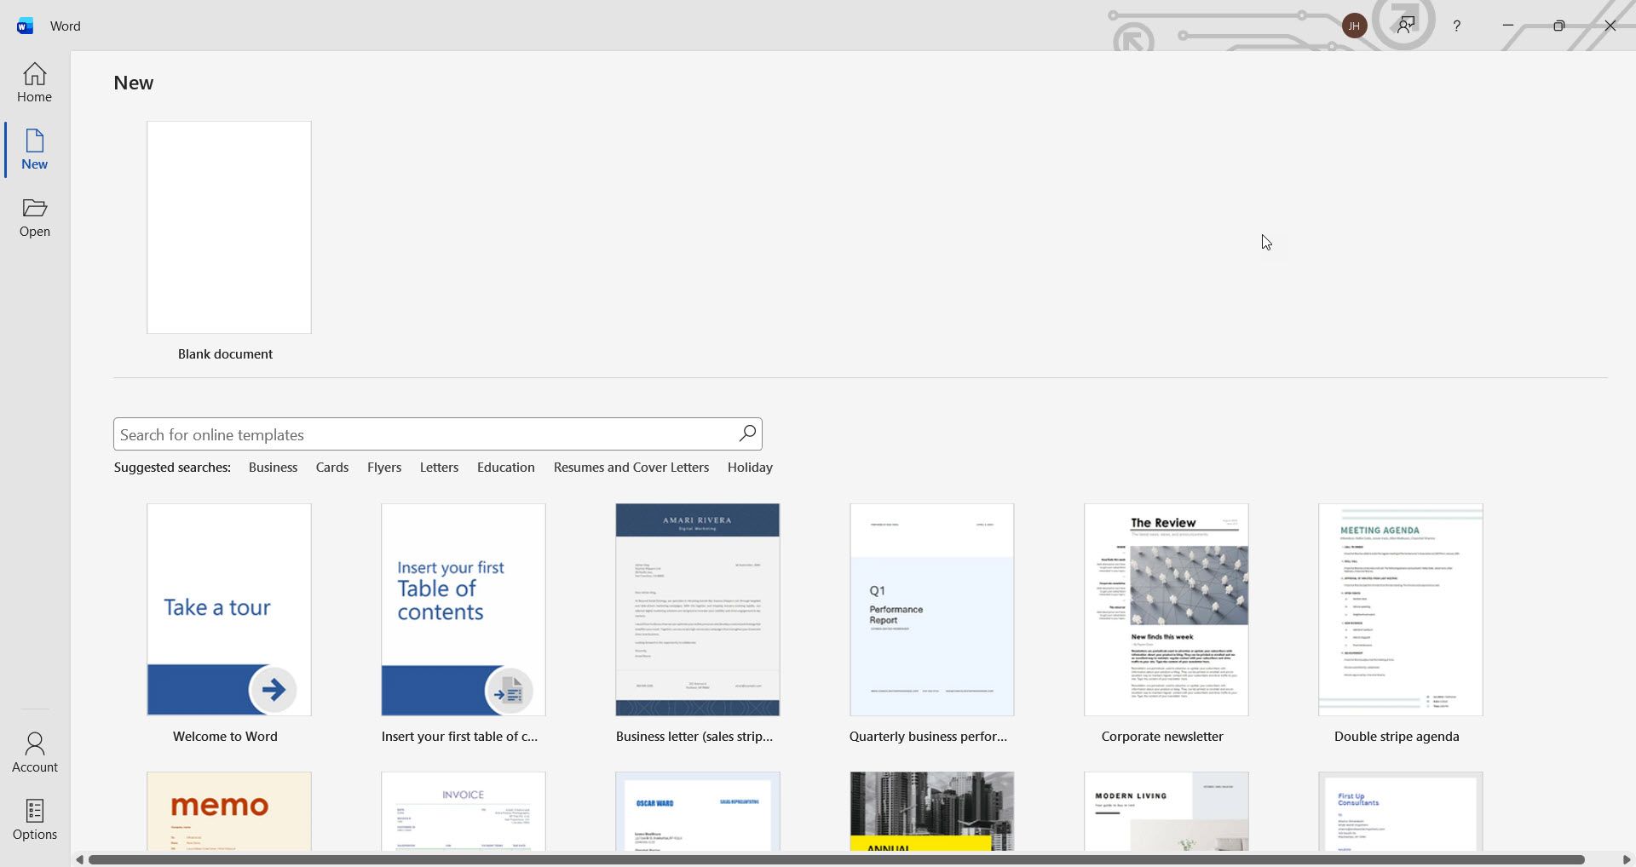Open the feedback person icon
The image size is (1636, 867).
pyautogui.click(x=1406, y=26)
